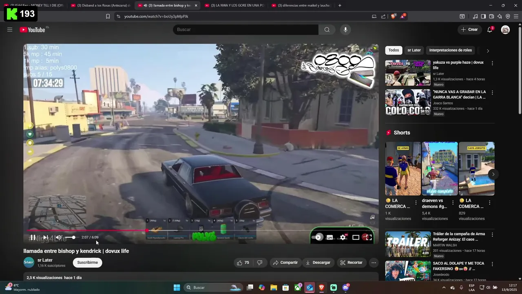This screenshot has height=294, width=522.
Task: Pause the video
Action: click(33, 237)
